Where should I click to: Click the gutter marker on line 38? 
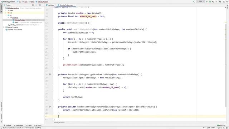click(x=50, y=107)
